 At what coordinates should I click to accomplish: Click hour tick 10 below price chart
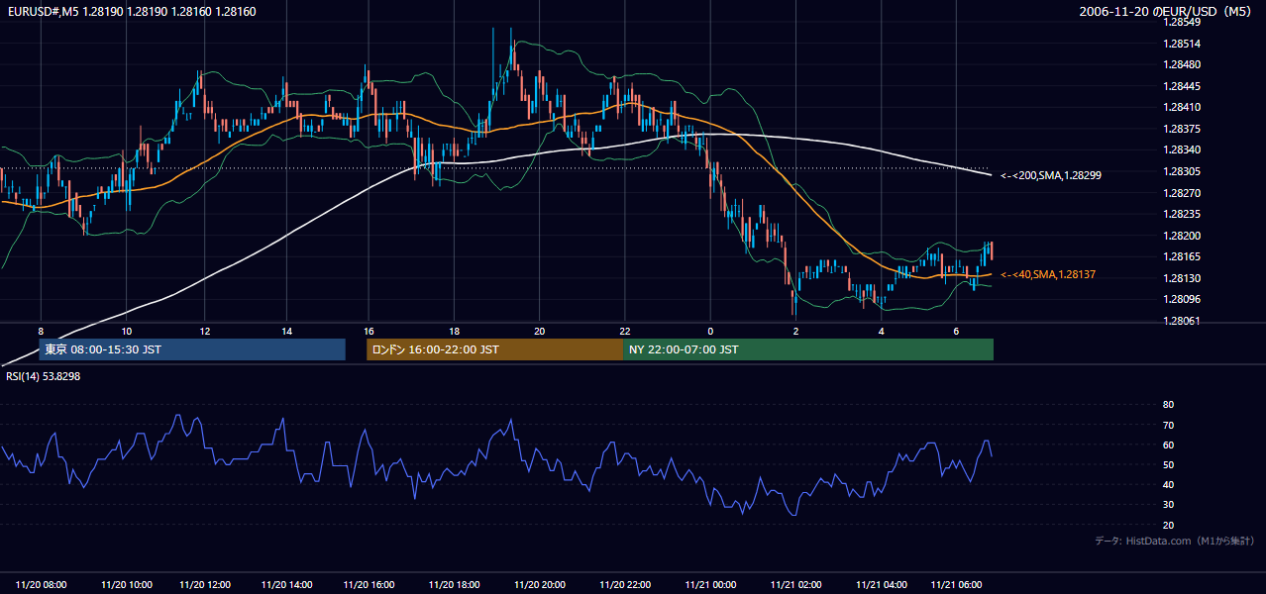[x=126, y=331]
